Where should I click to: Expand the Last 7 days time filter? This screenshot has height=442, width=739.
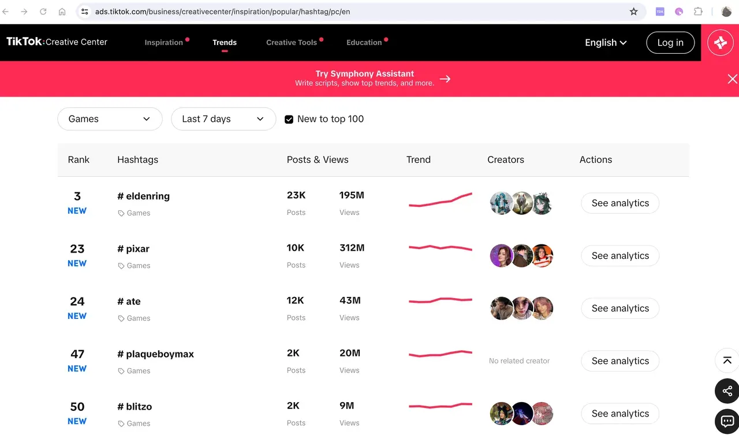point(223,119)
